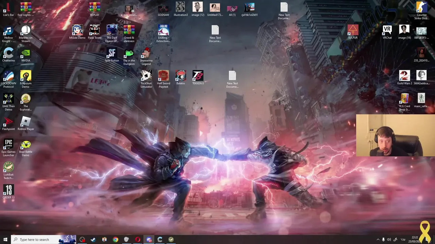Open Marbles on Stream shortcut
The height and width of the screenshot is (244, 435).
(x=25, y=34)
